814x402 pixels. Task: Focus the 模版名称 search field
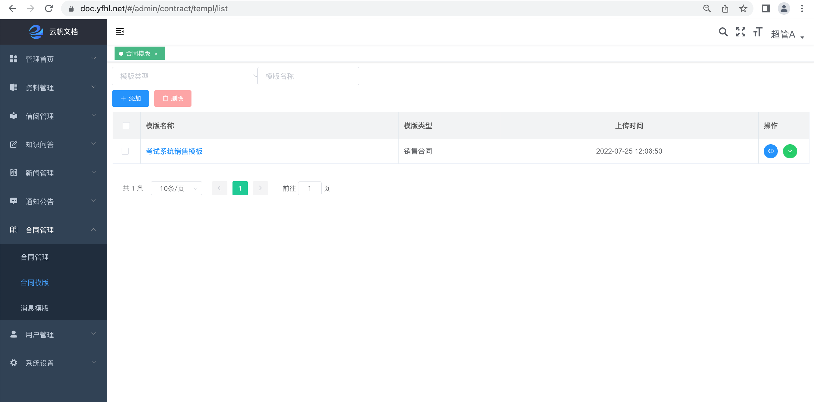click(x=308, y=76)
